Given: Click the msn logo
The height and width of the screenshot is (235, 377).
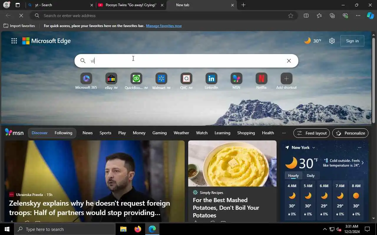Looking at the screenshot, I should [x=14, y=132].
